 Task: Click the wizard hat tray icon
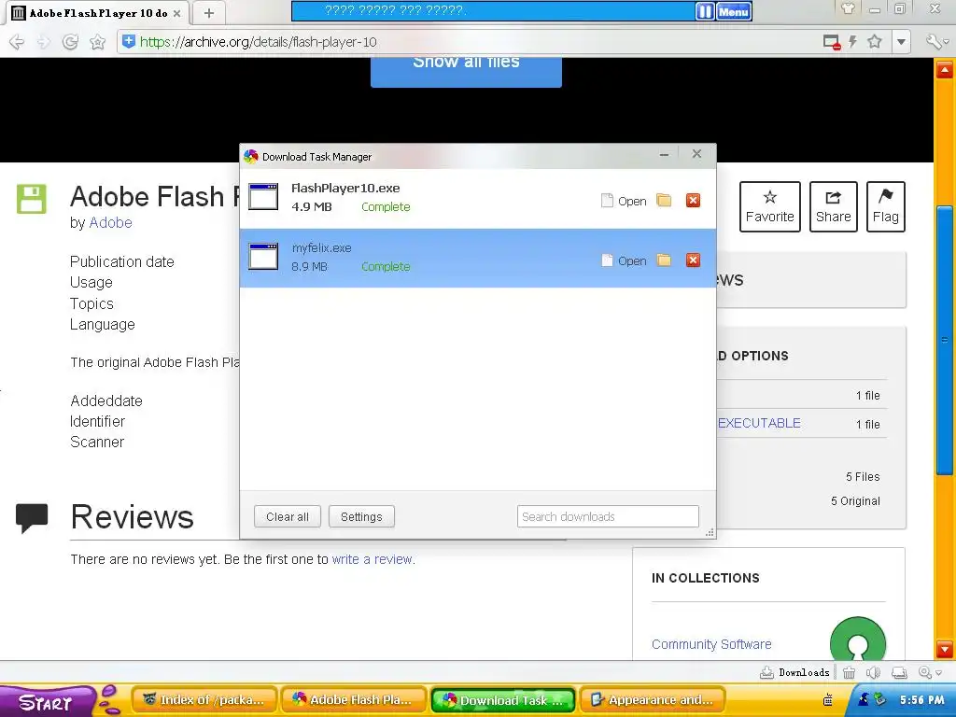click(x=864, y=698)
